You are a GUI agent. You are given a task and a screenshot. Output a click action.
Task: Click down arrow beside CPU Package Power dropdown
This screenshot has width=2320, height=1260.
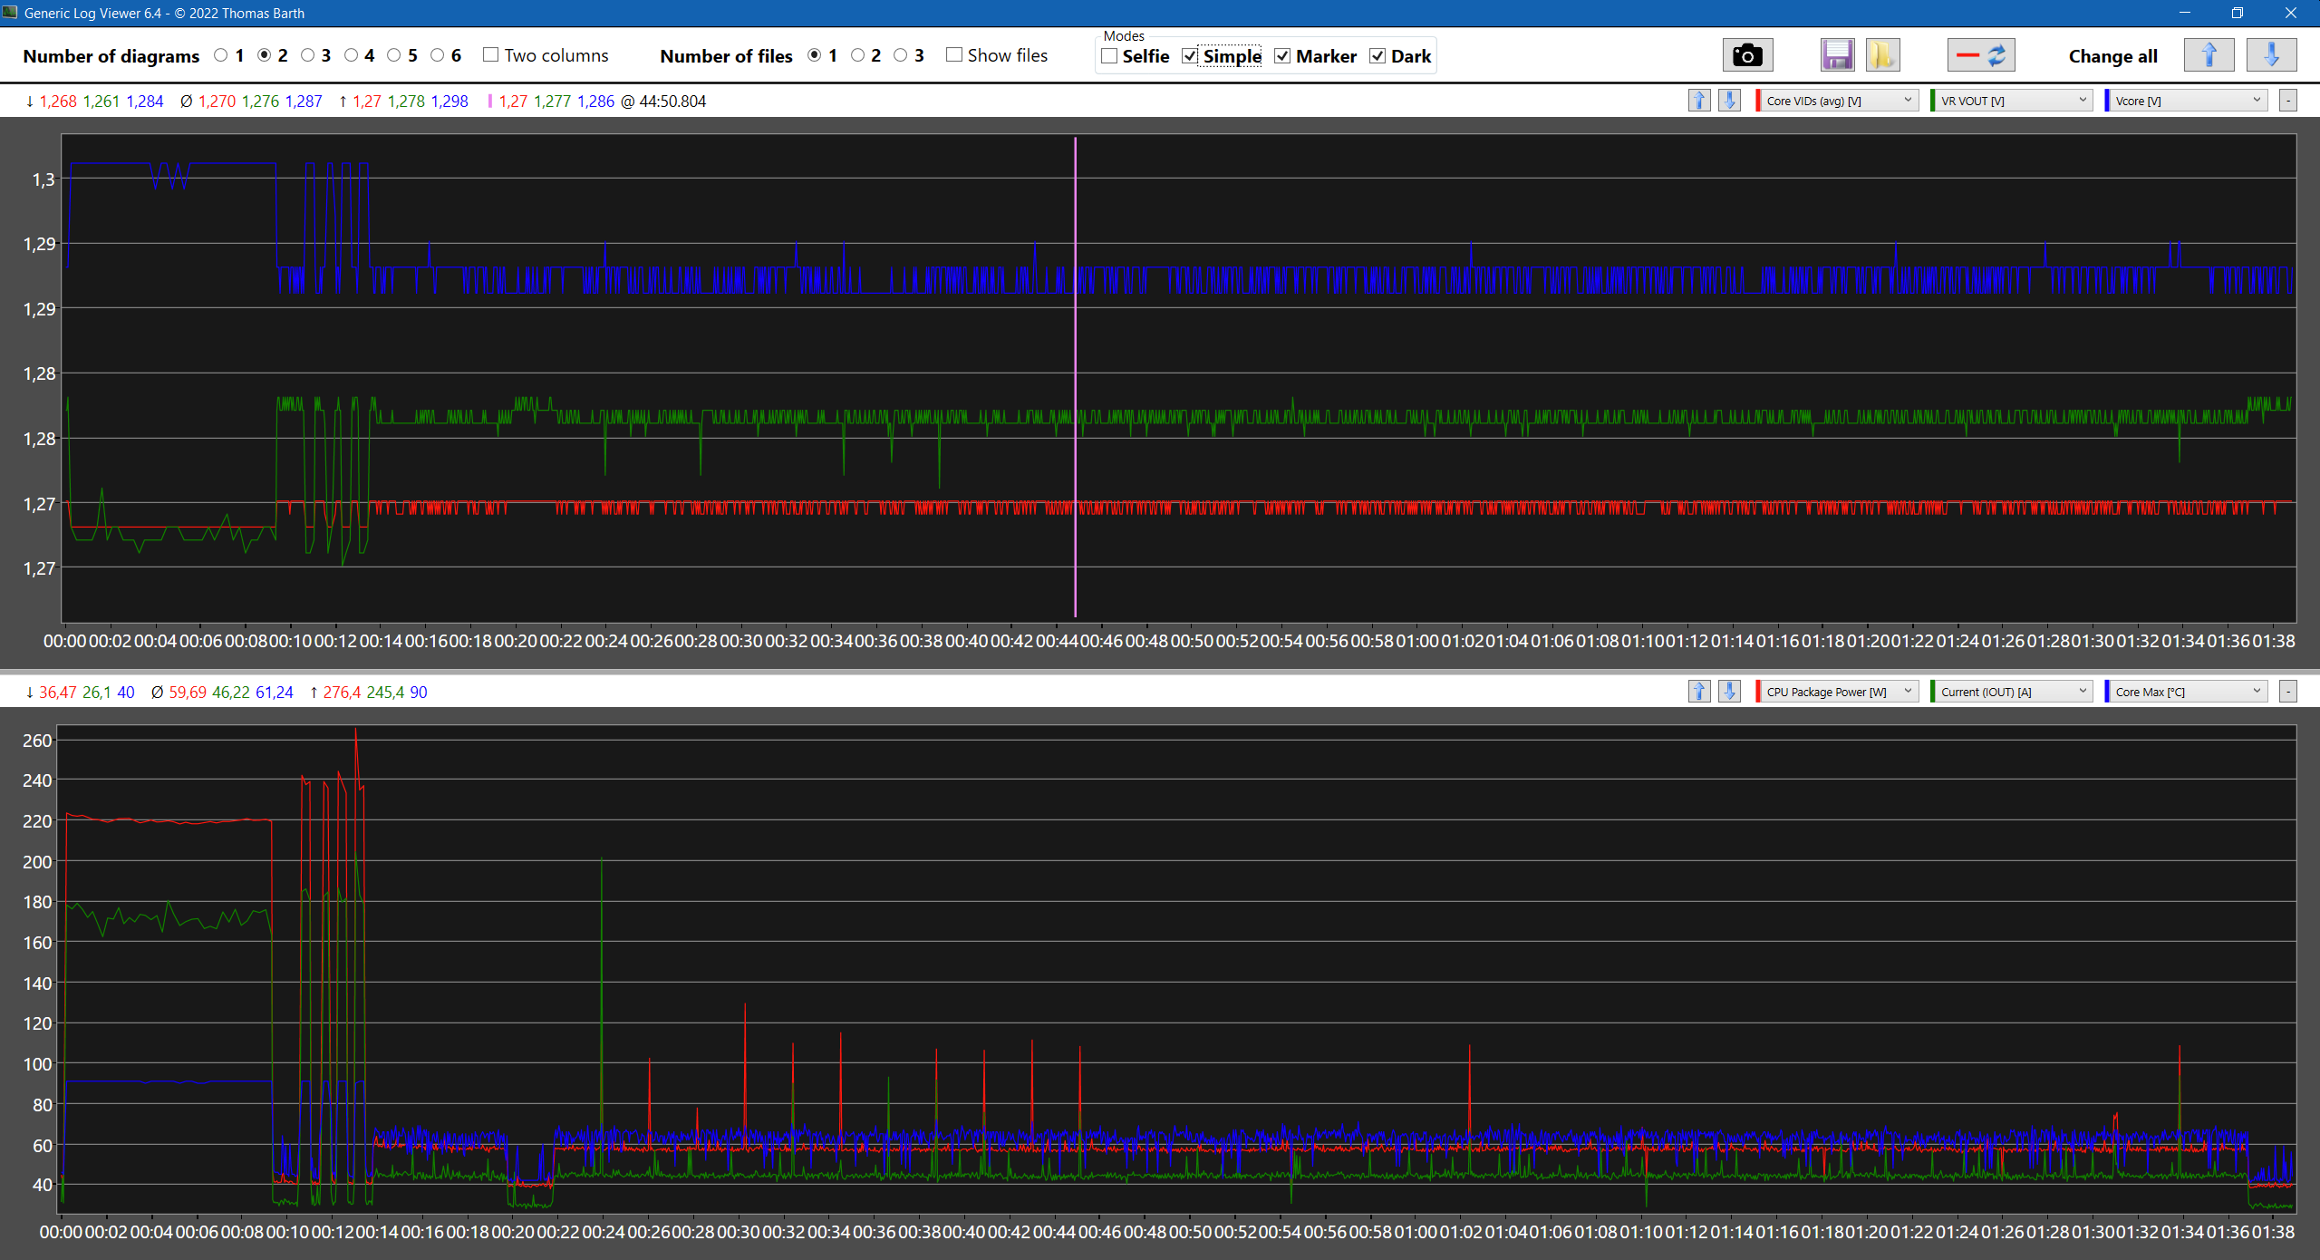1729,692
